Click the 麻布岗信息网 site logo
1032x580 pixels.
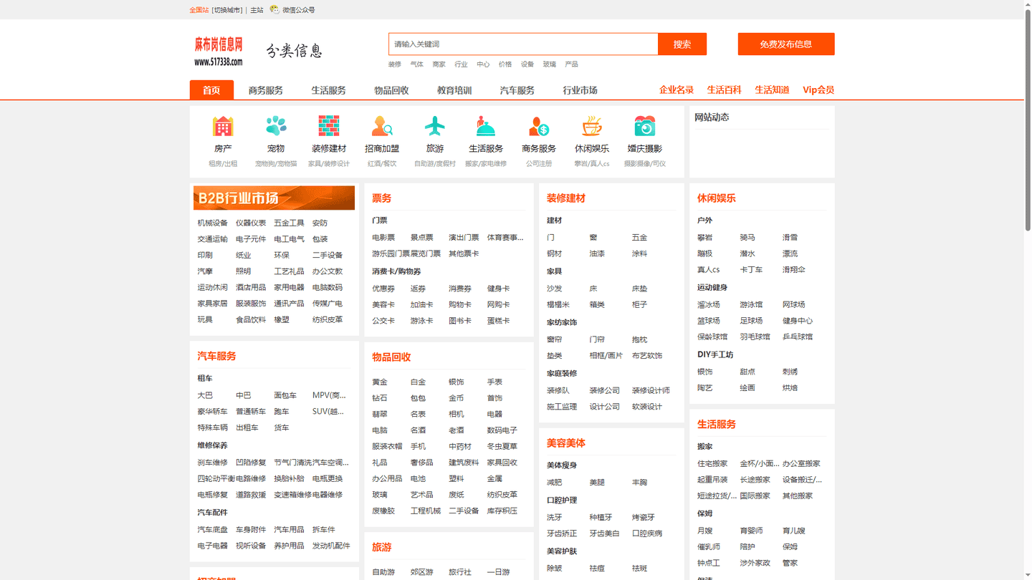[x=219, y=52]
